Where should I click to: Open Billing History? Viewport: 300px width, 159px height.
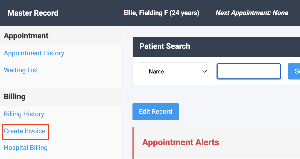pyautogui.click(x=24, y=114)
